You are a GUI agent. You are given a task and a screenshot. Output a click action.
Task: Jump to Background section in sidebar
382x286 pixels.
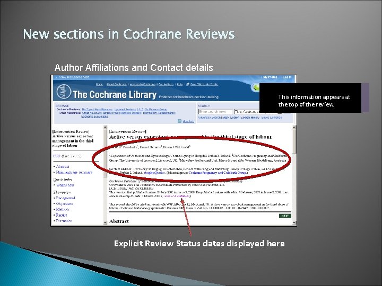tap(65, 198)
